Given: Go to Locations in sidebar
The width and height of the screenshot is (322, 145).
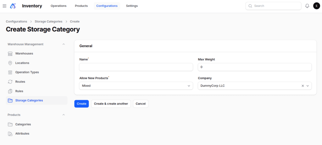Looking at the screenshot, I should tap(36, 63).
